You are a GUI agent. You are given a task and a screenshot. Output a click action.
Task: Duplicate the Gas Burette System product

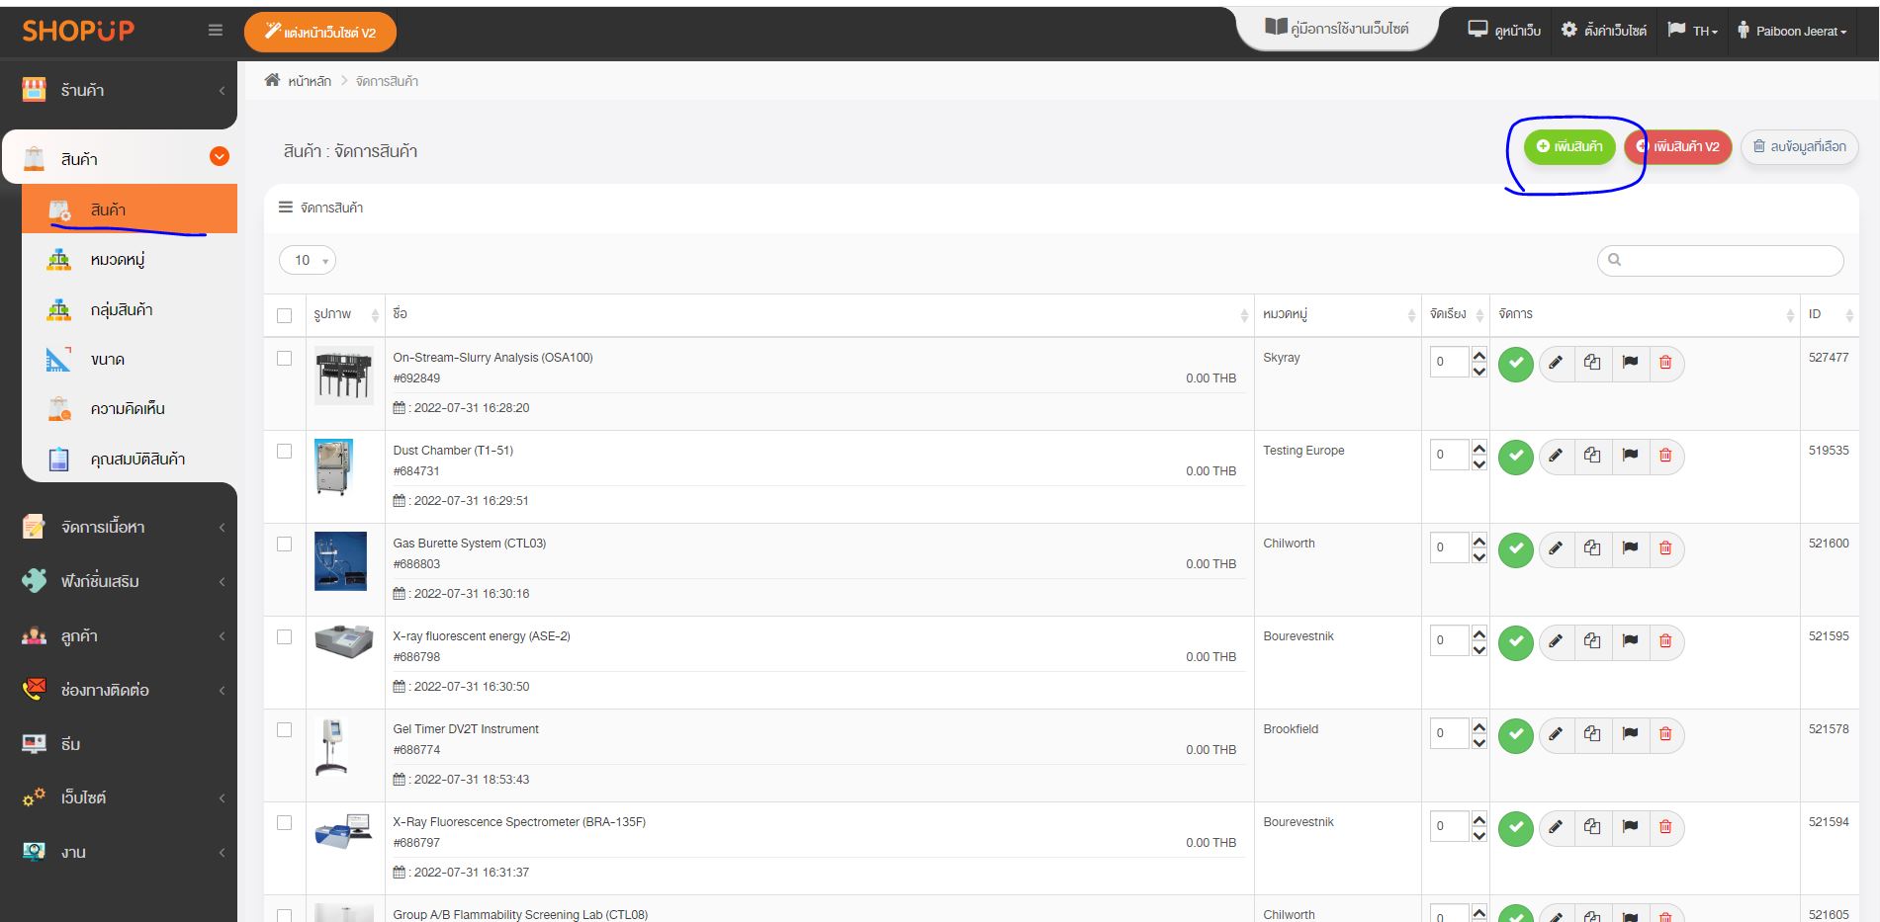click(1592, 548)
